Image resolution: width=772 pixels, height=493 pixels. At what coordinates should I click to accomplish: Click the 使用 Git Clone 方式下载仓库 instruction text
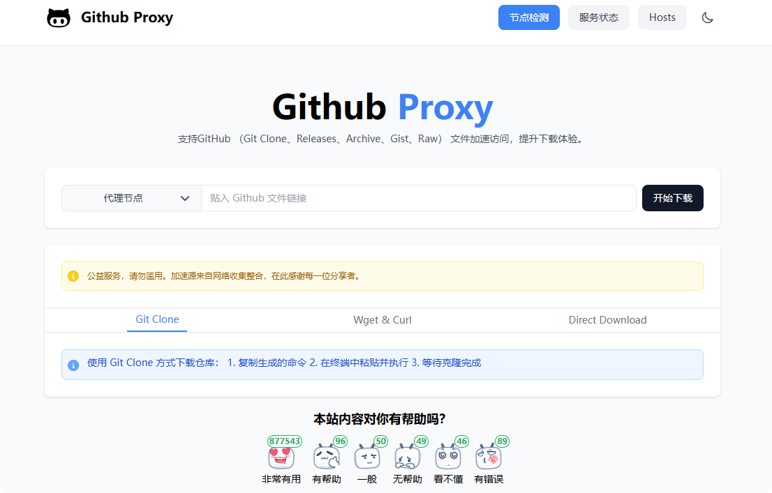coord(284,363)
